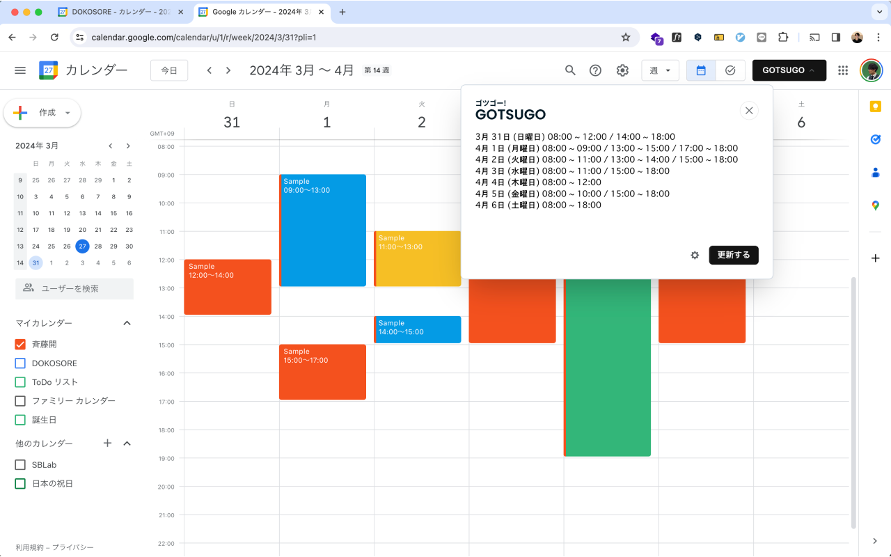Open calendar search
This screenshot has width=891, height=557.
coord(570,70)
